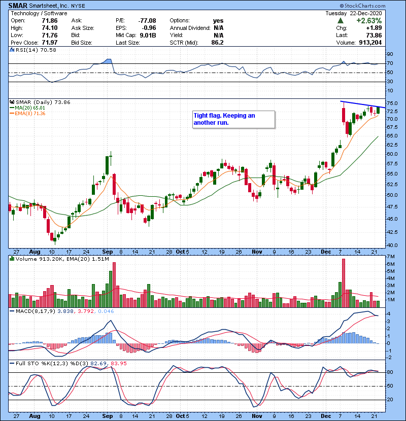The height and width of the screenshot is (421, 406).
Task: Click the Mkt Cap value 9.01B
Action: (x=148, y=35)
